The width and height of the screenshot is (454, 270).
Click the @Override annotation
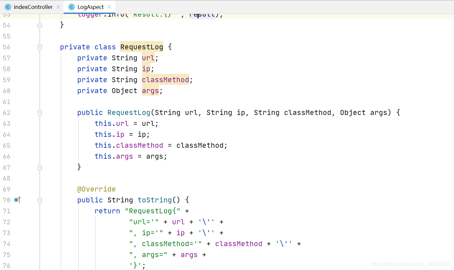[96, 189]
